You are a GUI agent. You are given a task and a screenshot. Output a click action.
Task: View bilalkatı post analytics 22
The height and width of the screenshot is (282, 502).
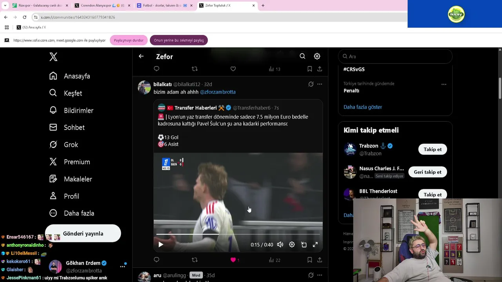(x=275, y=260)
